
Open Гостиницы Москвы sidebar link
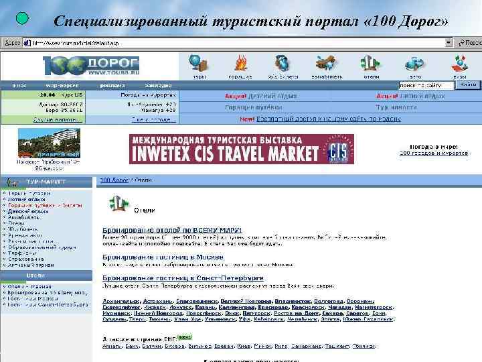[x=33, y=298]
